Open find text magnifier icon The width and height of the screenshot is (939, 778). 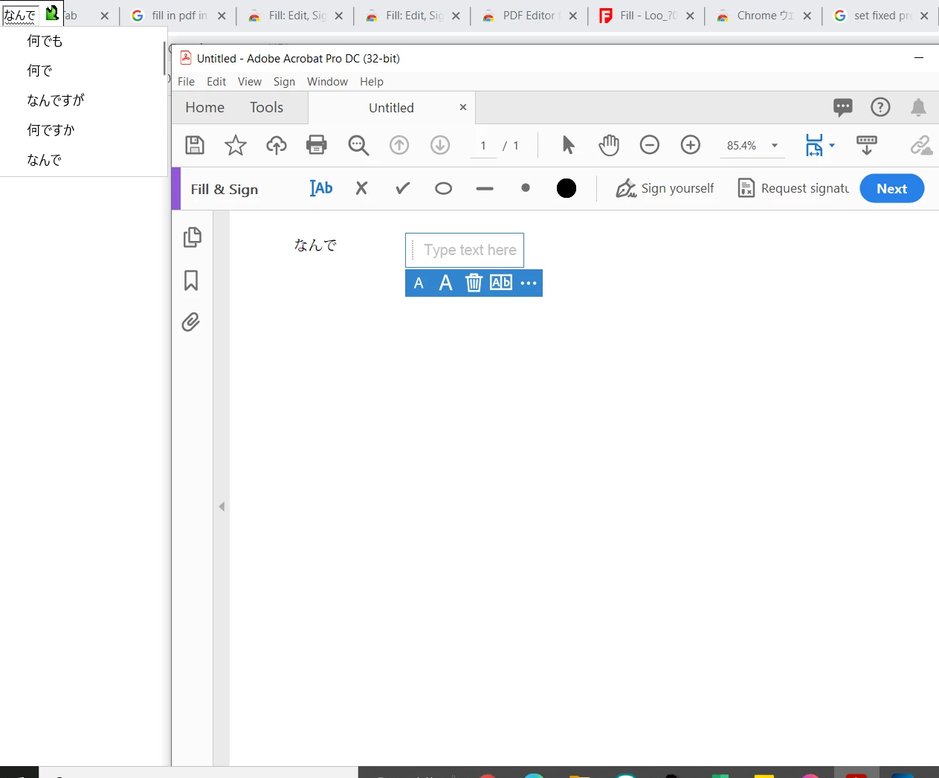358,145
